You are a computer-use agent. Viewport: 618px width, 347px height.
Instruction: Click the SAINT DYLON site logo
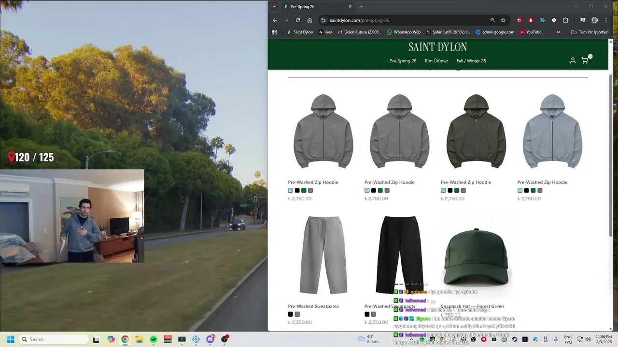point(437,47)
